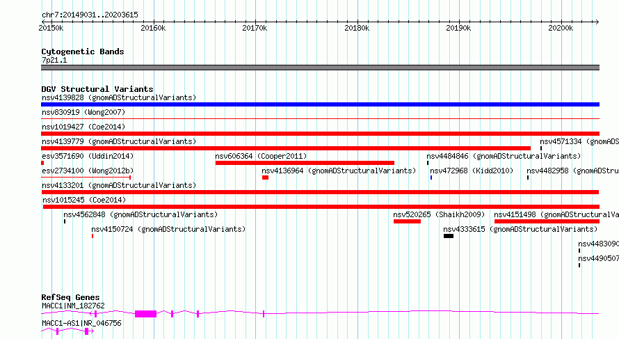Open esv3571690 (Uddin2014) label

[x=88, y=156]
